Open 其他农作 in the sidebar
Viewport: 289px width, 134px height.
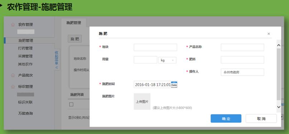[x=25, y=65]
